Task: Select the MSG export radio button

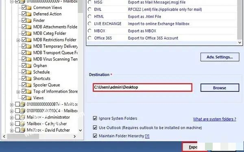Action: click(x=89, y=2)
